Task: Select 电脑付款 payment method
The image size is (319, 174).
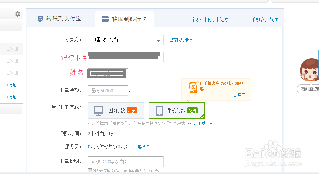Action: (116, 111)
